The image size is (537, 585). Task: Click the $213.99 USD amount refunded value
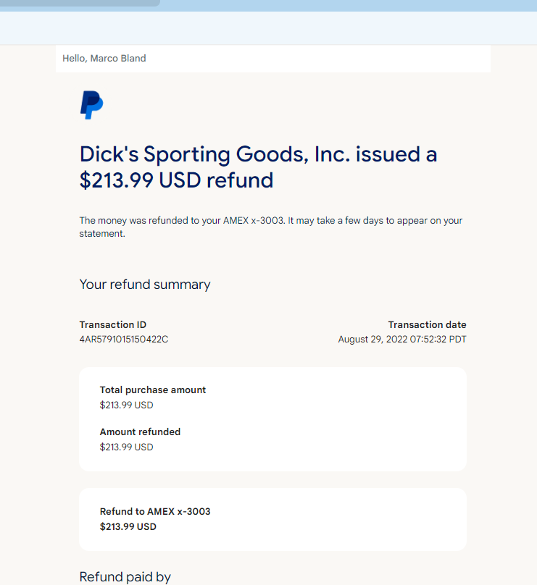(x=126, y=447)
